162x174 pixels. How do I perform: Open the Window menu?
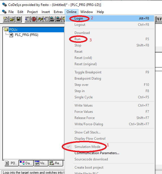(87, 12)
